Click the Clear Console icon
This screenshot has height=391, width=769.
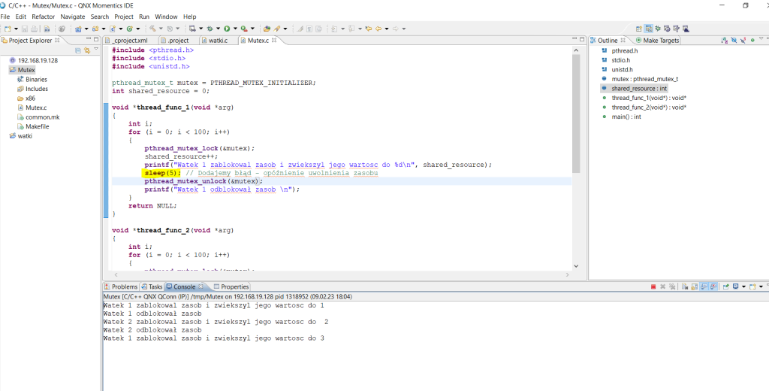pos(685,286)
